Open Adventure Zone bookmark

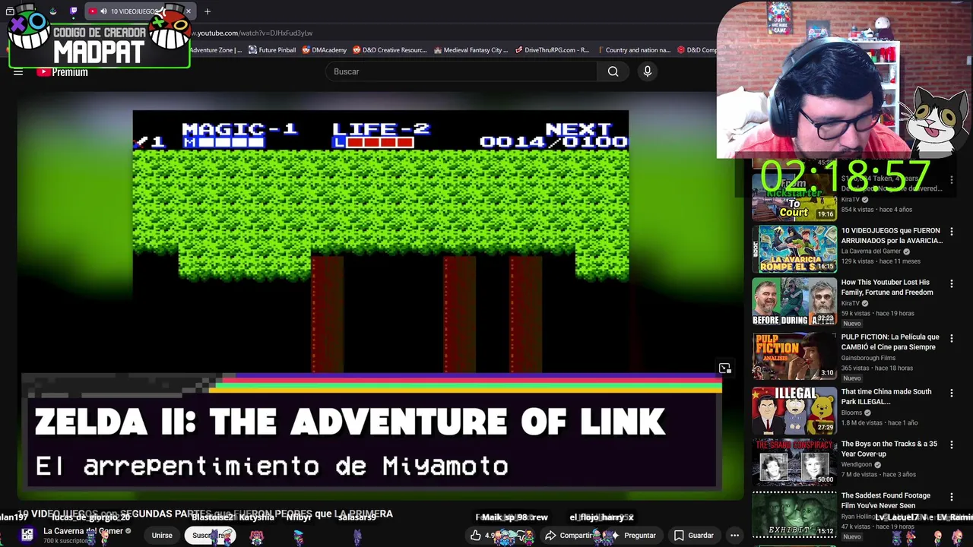[217, 50]
